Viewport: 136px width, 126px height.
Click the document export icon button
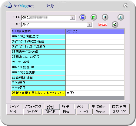click(x=115, y=25)
